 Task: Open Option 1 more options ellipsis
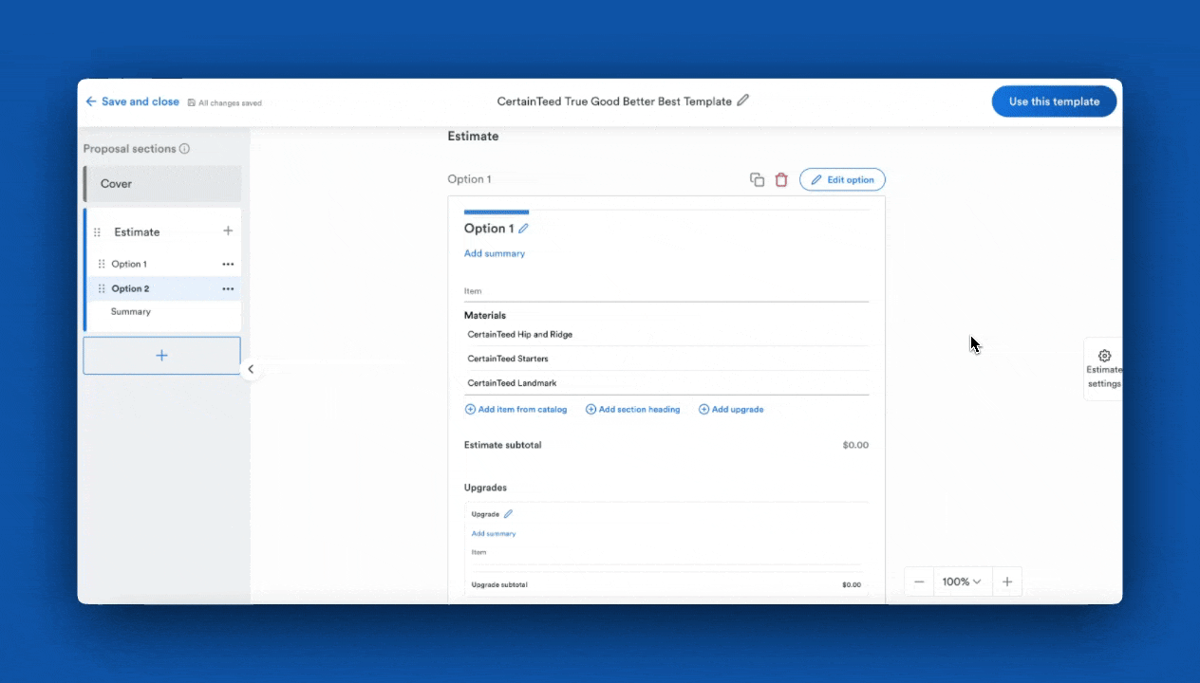(x=228, y=264)
